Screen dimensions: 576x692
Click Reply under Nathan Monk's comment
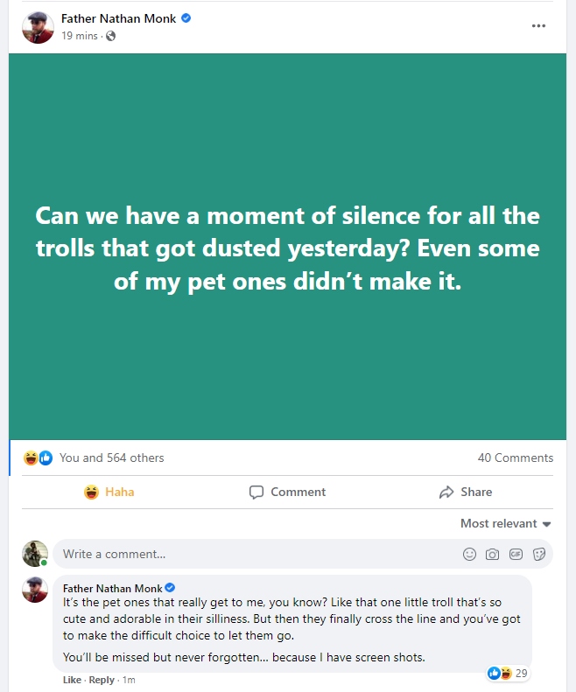(102, 680)
